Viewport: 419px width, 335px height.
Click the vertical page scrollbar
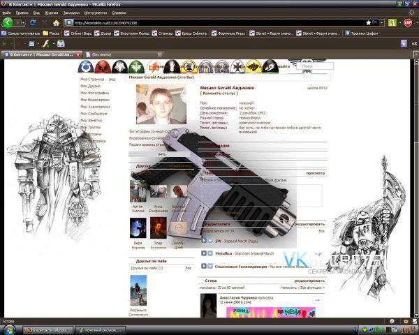(x=416, y=187)
